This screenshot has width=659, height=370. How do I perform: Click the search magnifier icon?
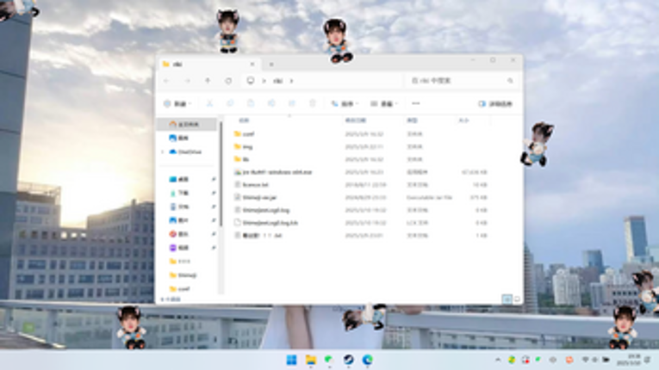click(510, 81)
